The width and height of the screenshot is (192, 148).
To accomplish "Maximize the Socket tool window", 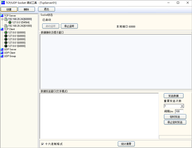I will (178, 3).
